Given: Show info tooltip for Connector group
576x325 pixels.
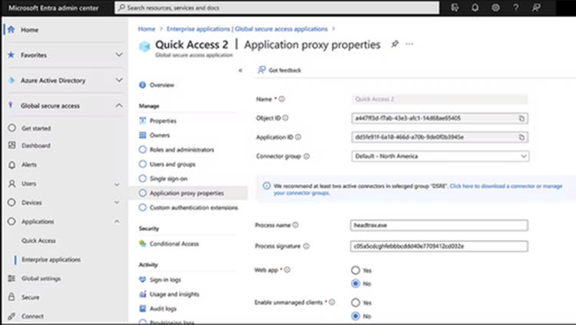Looking at the screenshot, I should [306, 156].
